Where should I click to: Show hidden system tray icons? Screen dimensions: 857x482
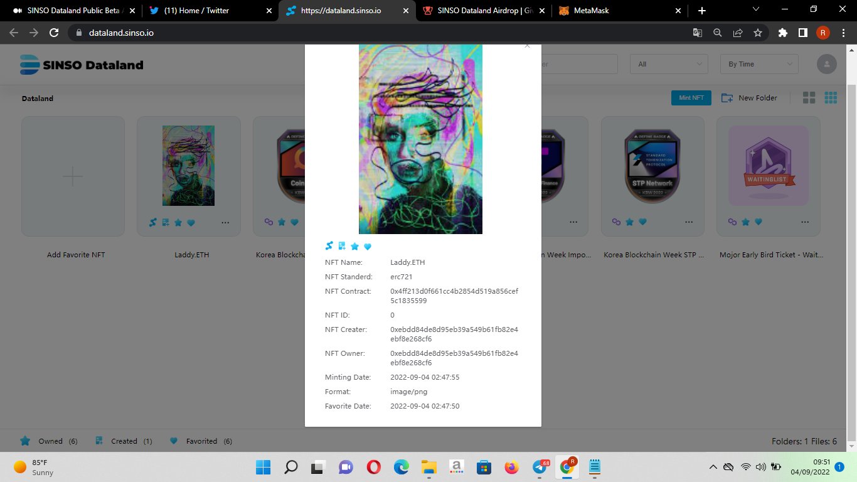pos(713,467)
